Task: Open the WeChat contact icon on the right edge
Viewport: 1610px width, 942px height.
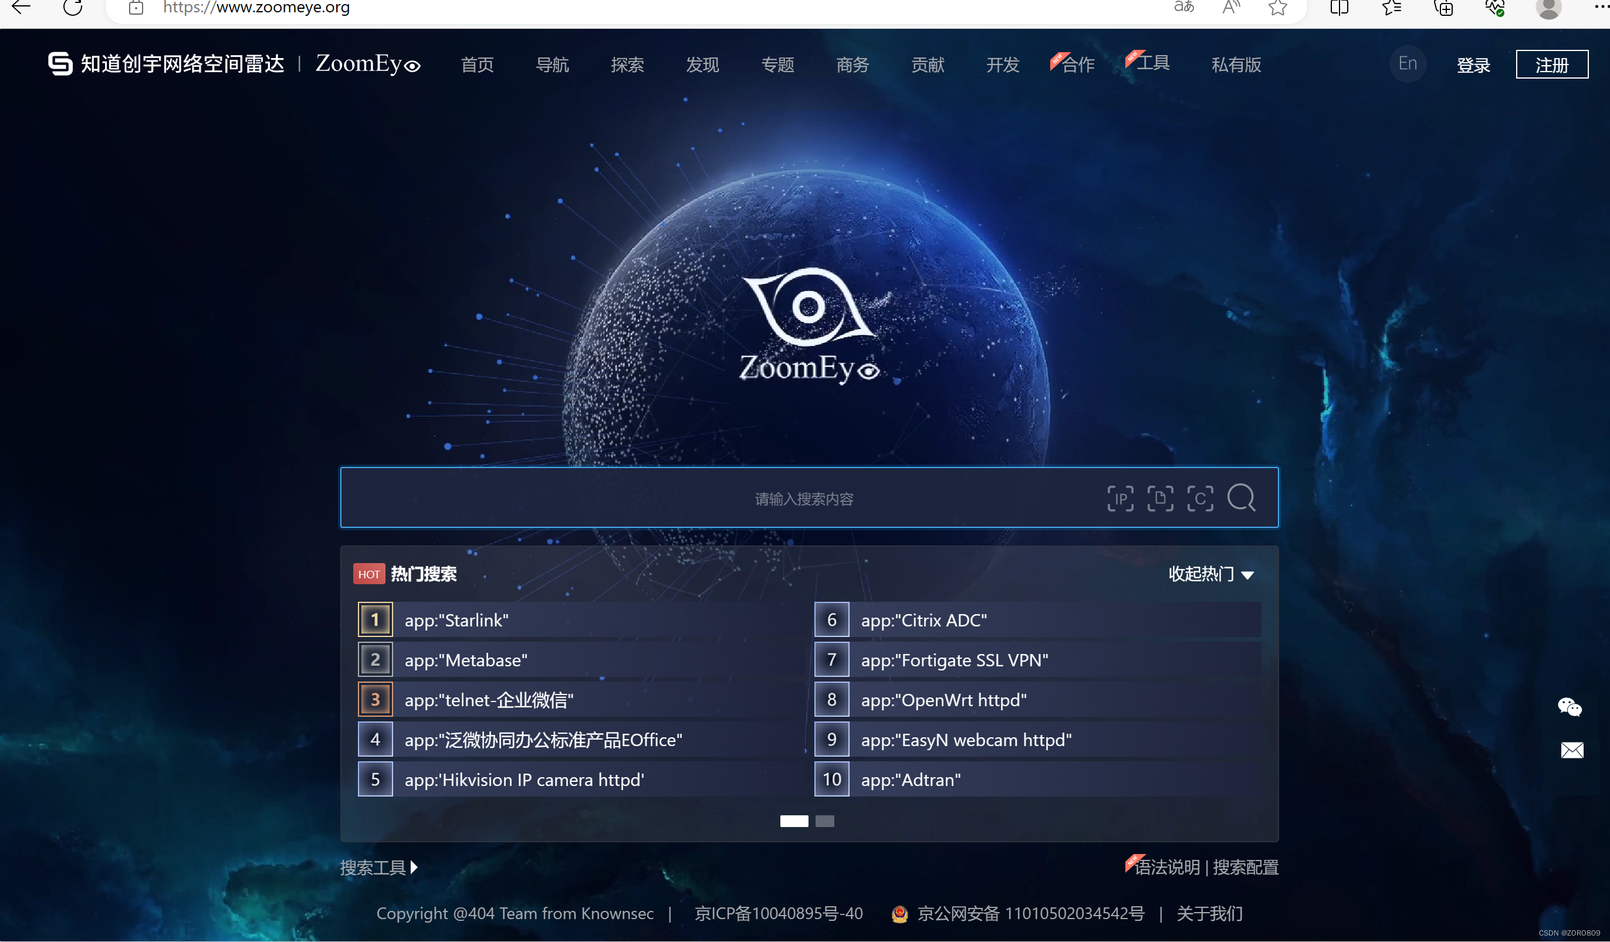Action: pos(1571,706)
